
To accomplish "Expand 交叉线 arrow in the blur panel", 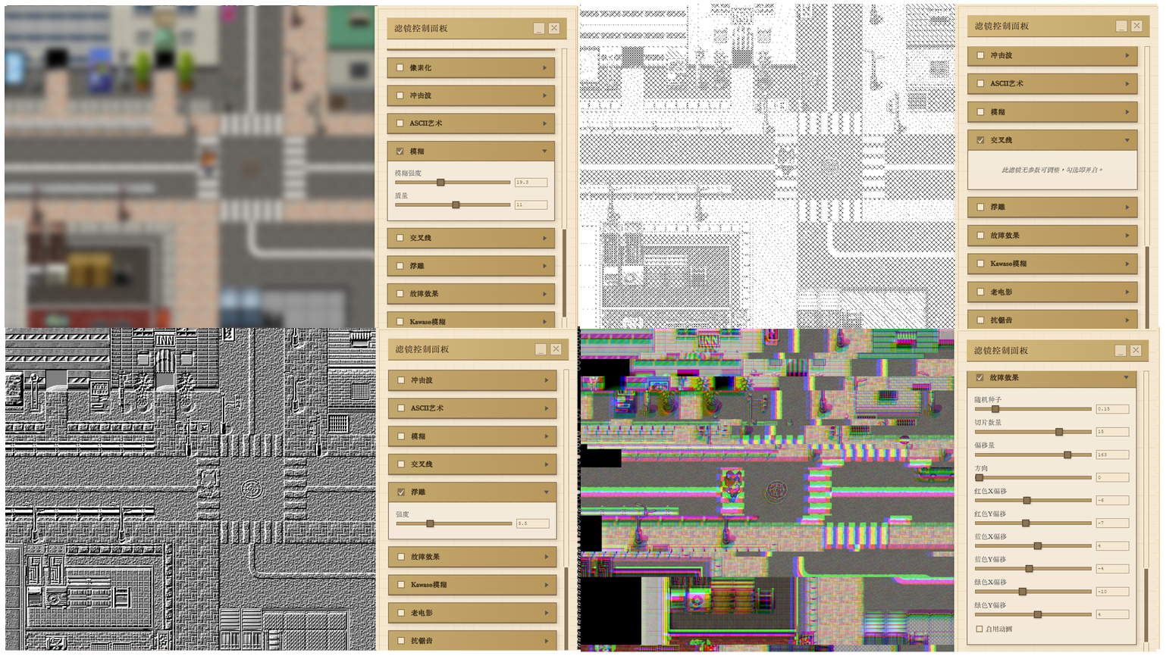I will (x=544, y=238).
